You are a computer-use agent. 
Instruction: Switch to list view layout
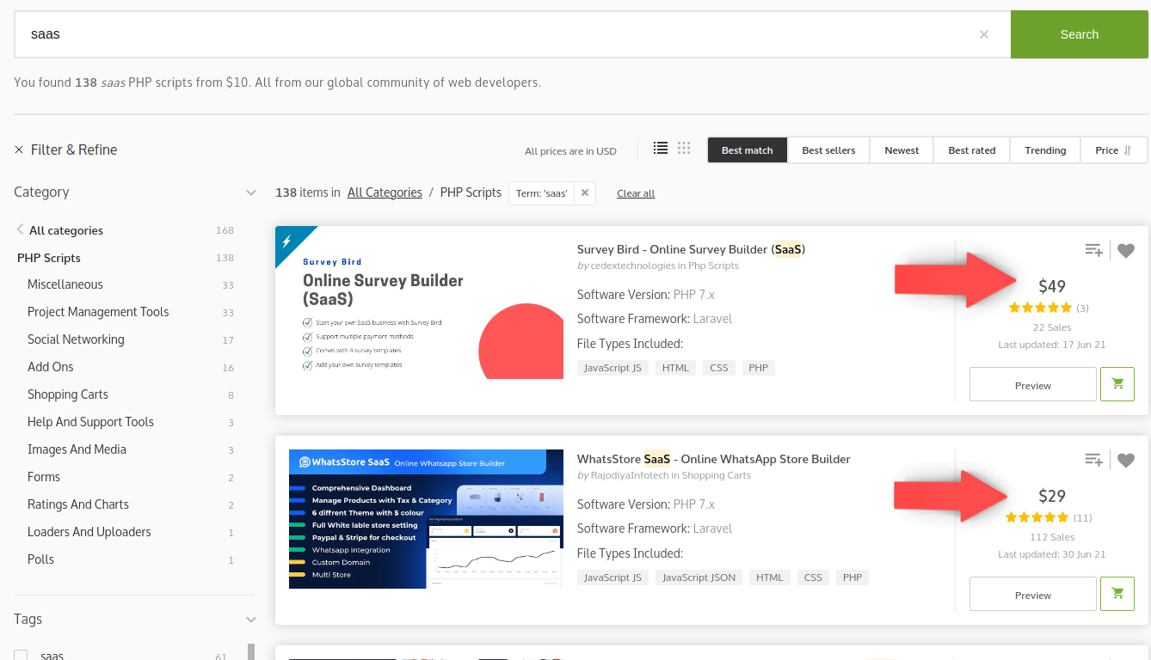(x=661, y=148)
